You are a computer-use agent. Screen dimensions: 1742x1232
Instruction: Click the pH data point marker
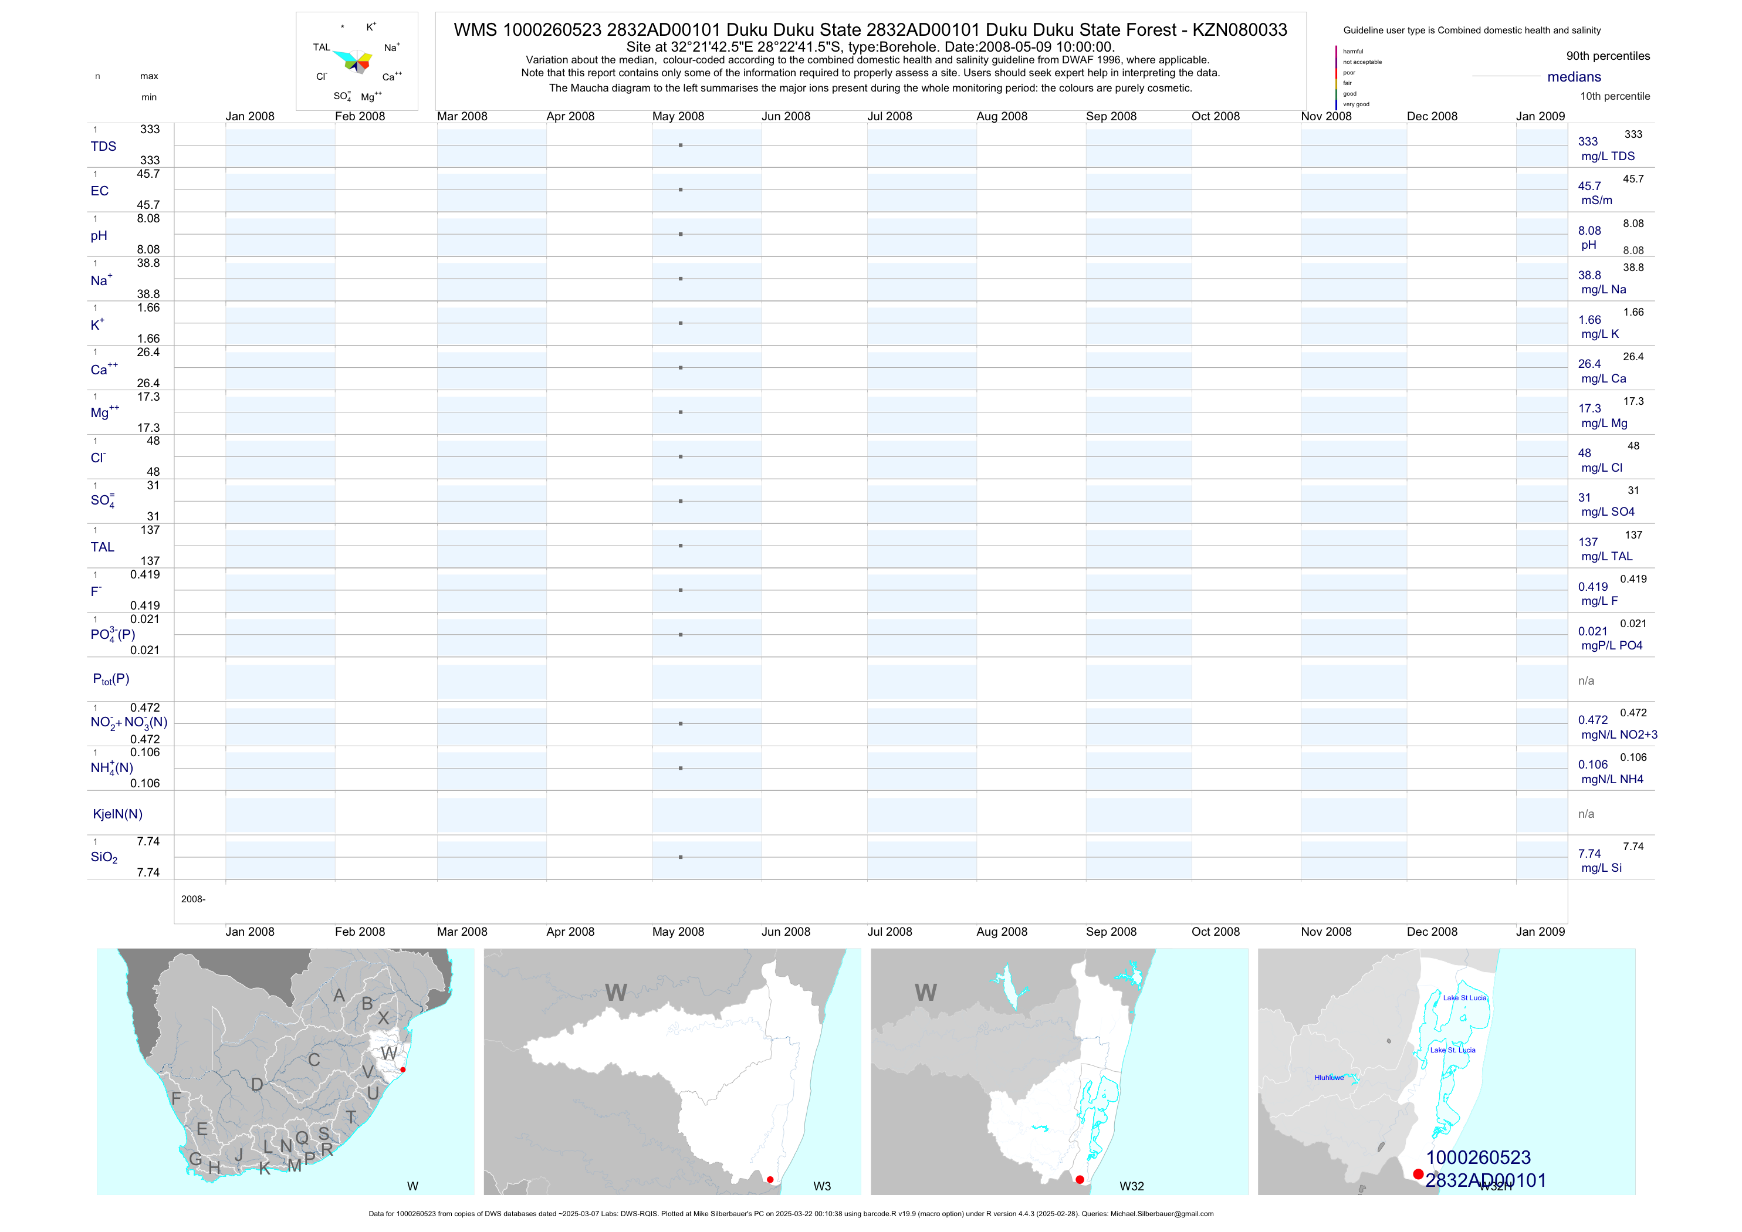coord(681,235)
